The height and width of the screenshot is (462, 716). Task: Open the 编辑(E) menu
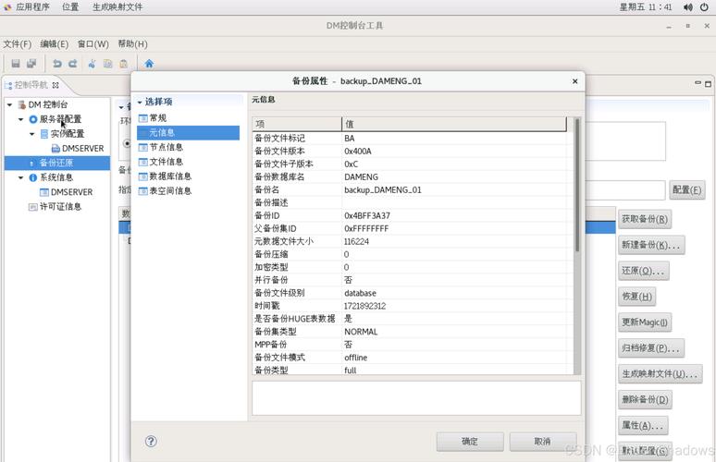click(55, 44)
